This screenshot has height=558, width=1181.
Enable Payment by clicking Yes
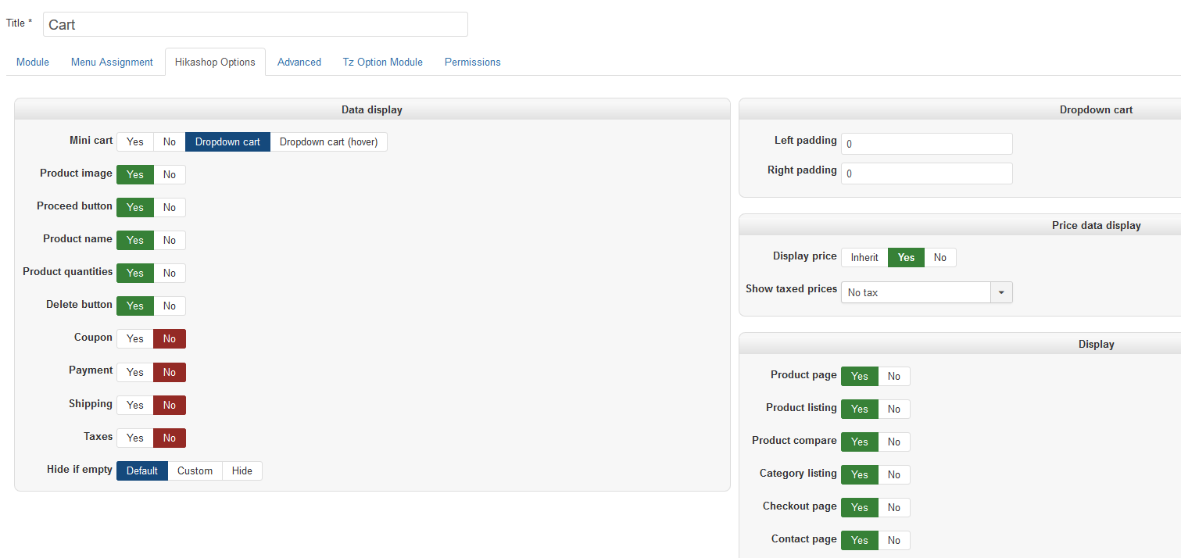point(135,372)
